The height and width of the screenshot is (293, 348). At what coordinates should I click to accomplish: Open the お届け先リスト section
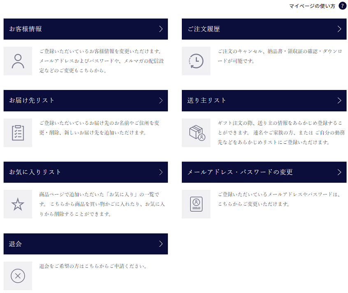click(x=86, y=101)
